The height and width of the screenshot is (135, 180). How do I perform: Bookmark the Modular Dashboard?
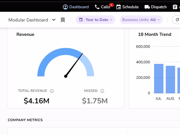(63, 20)
